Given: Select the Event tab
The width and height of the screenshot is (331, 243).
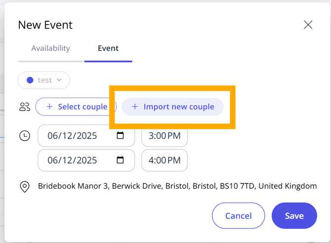Looking at the screenshot, I should 108,48.
